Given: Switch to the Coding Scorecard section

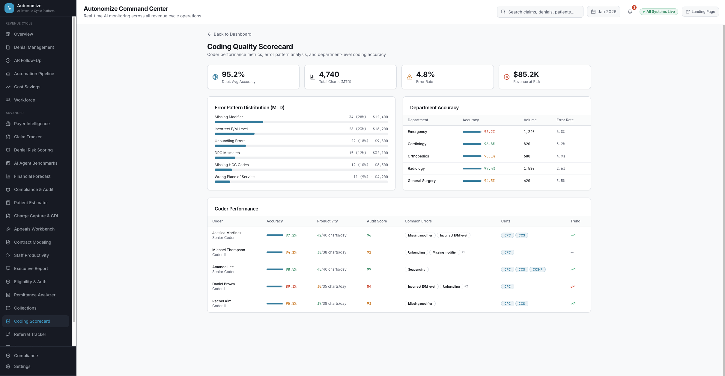Looking at the screenshot, I should point(32,321).
